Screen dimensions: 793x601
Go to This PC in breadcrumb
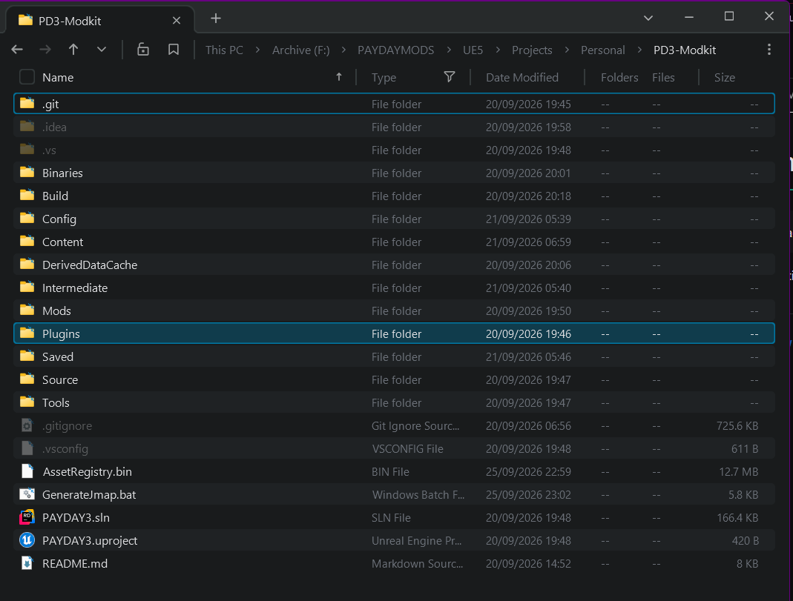(224, 50)
